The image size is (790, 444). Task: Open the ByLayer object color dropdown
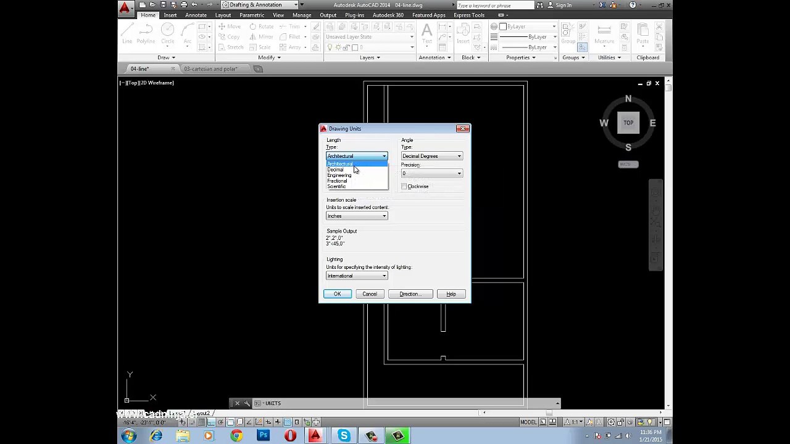pos(528,27)
